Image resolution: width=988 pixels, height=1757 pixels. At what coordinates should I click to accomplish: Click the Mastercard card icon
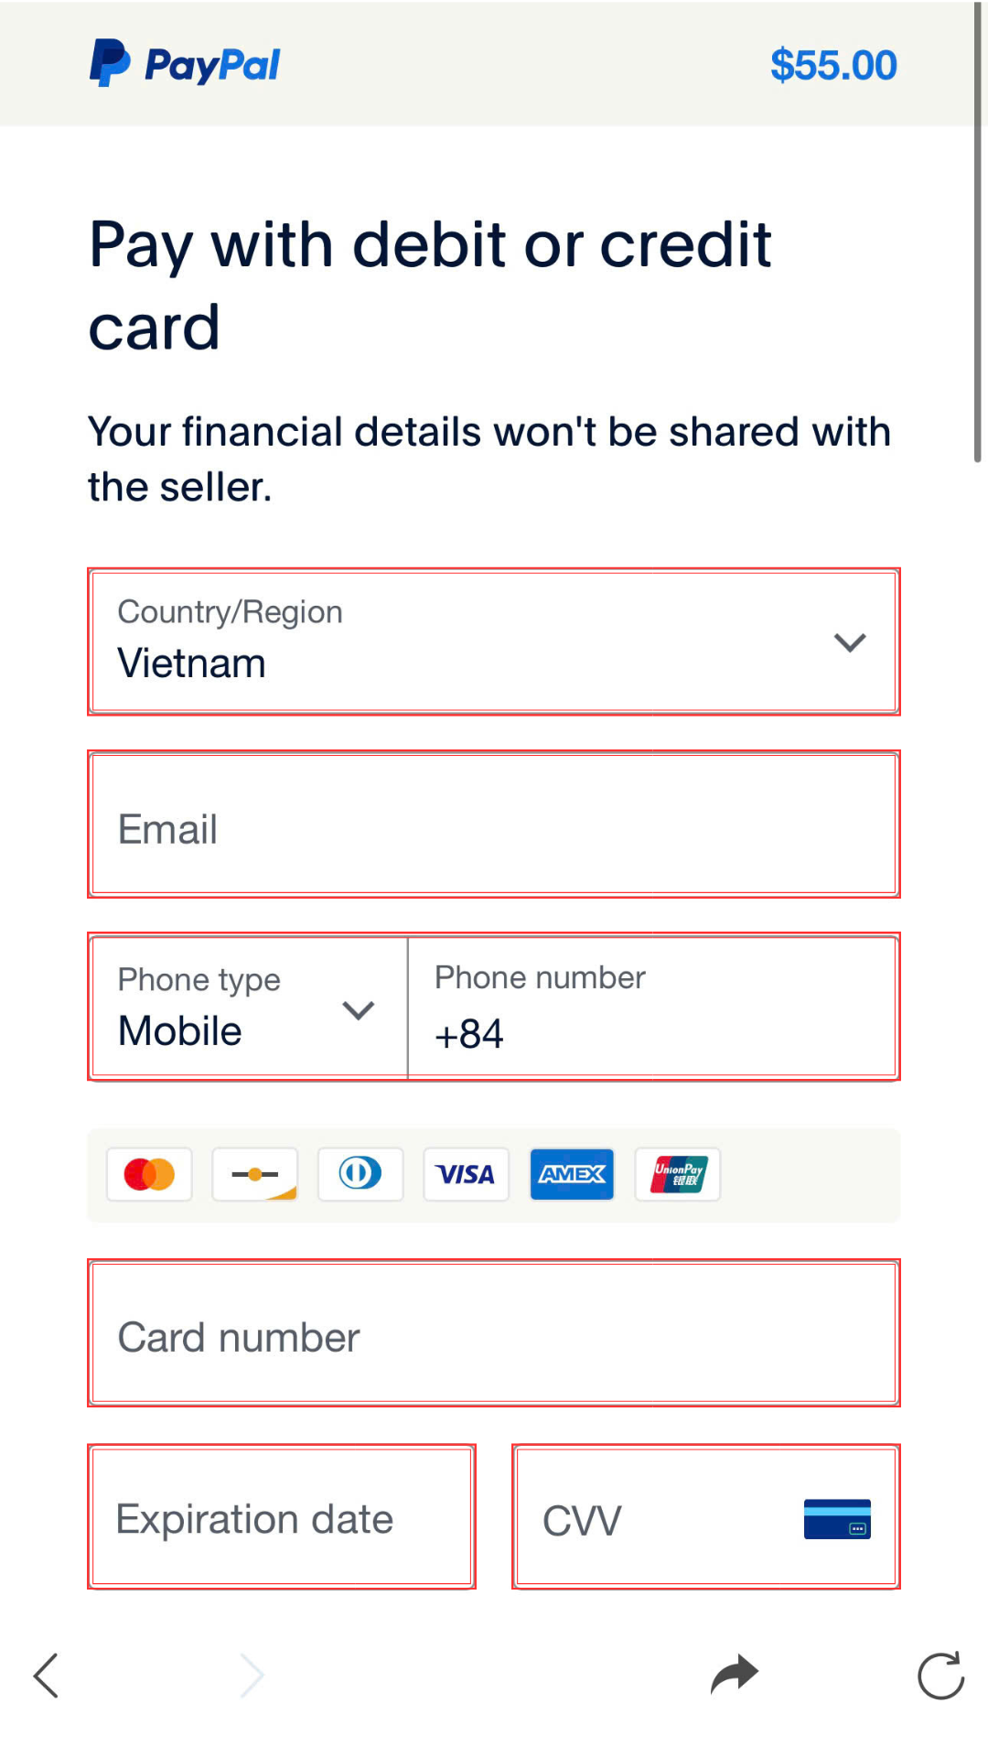point(149,1174)
